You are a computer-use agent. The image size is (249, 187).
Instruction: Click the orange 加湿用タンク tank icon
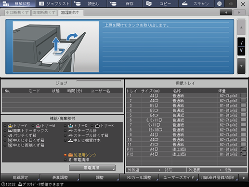coord(70,155)
